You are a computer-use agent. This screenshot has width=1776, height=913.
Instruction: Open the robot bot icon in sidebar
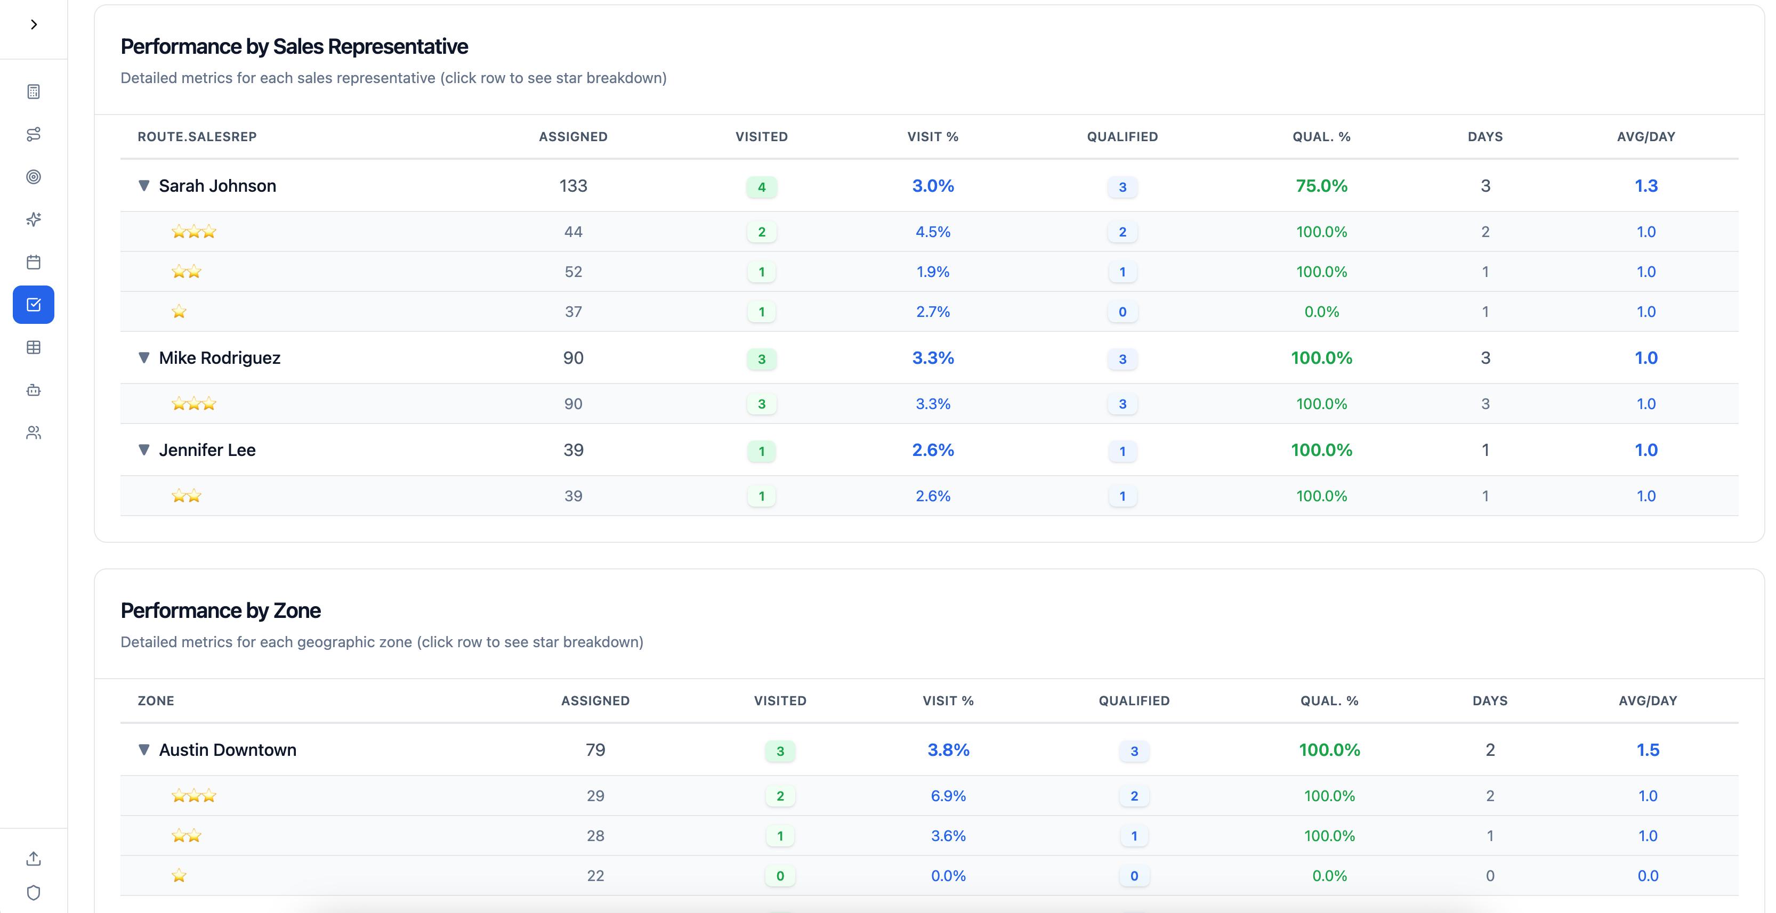[x=33, y=390]
